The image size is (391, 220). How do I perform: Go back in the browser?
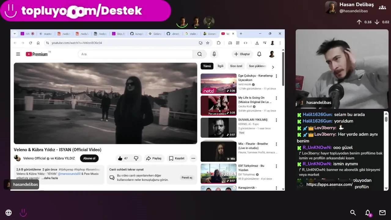[x=15, y=43]
